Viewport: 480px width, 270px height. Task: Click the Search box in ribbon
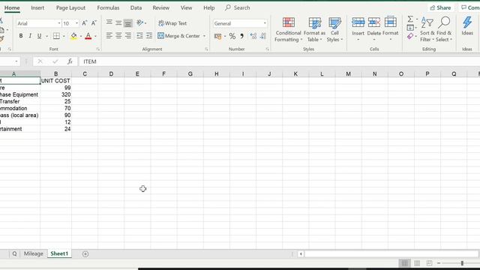tap(238, 7)
